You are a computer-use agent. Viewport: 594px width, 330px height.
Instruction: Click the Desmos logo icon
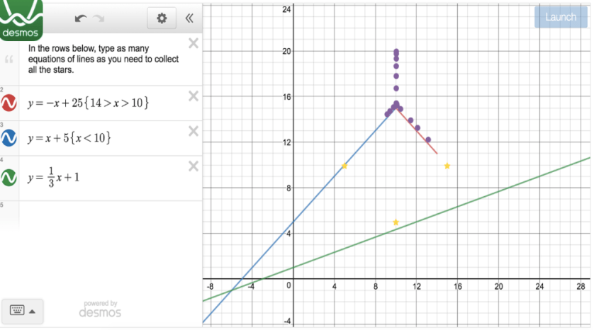(x=22, y=19)
